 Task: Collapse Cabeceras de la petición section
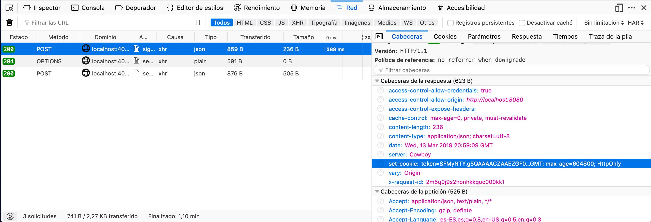pyautogui.click(x=377, y=192)
